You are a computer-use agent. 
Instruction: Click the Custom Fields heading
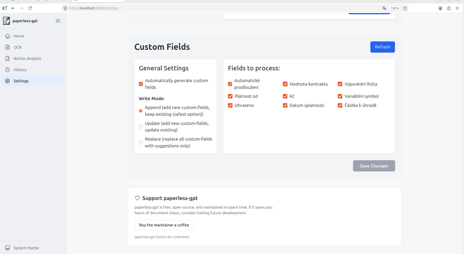click(x=162, y=47)
